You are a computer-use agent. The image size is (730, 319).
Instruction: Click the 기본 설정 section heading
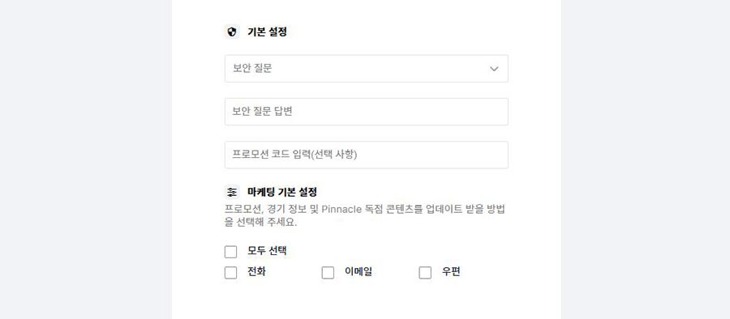[x=267, y=32]
